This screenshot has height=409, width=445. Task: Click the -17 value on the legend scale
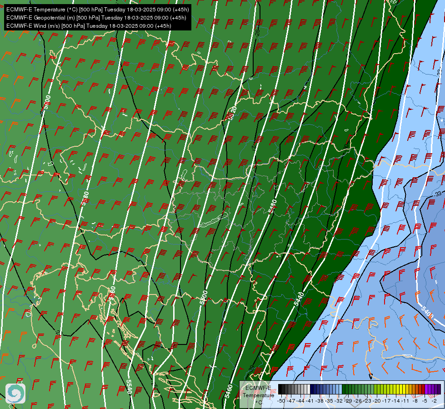(x=386, y=401)
